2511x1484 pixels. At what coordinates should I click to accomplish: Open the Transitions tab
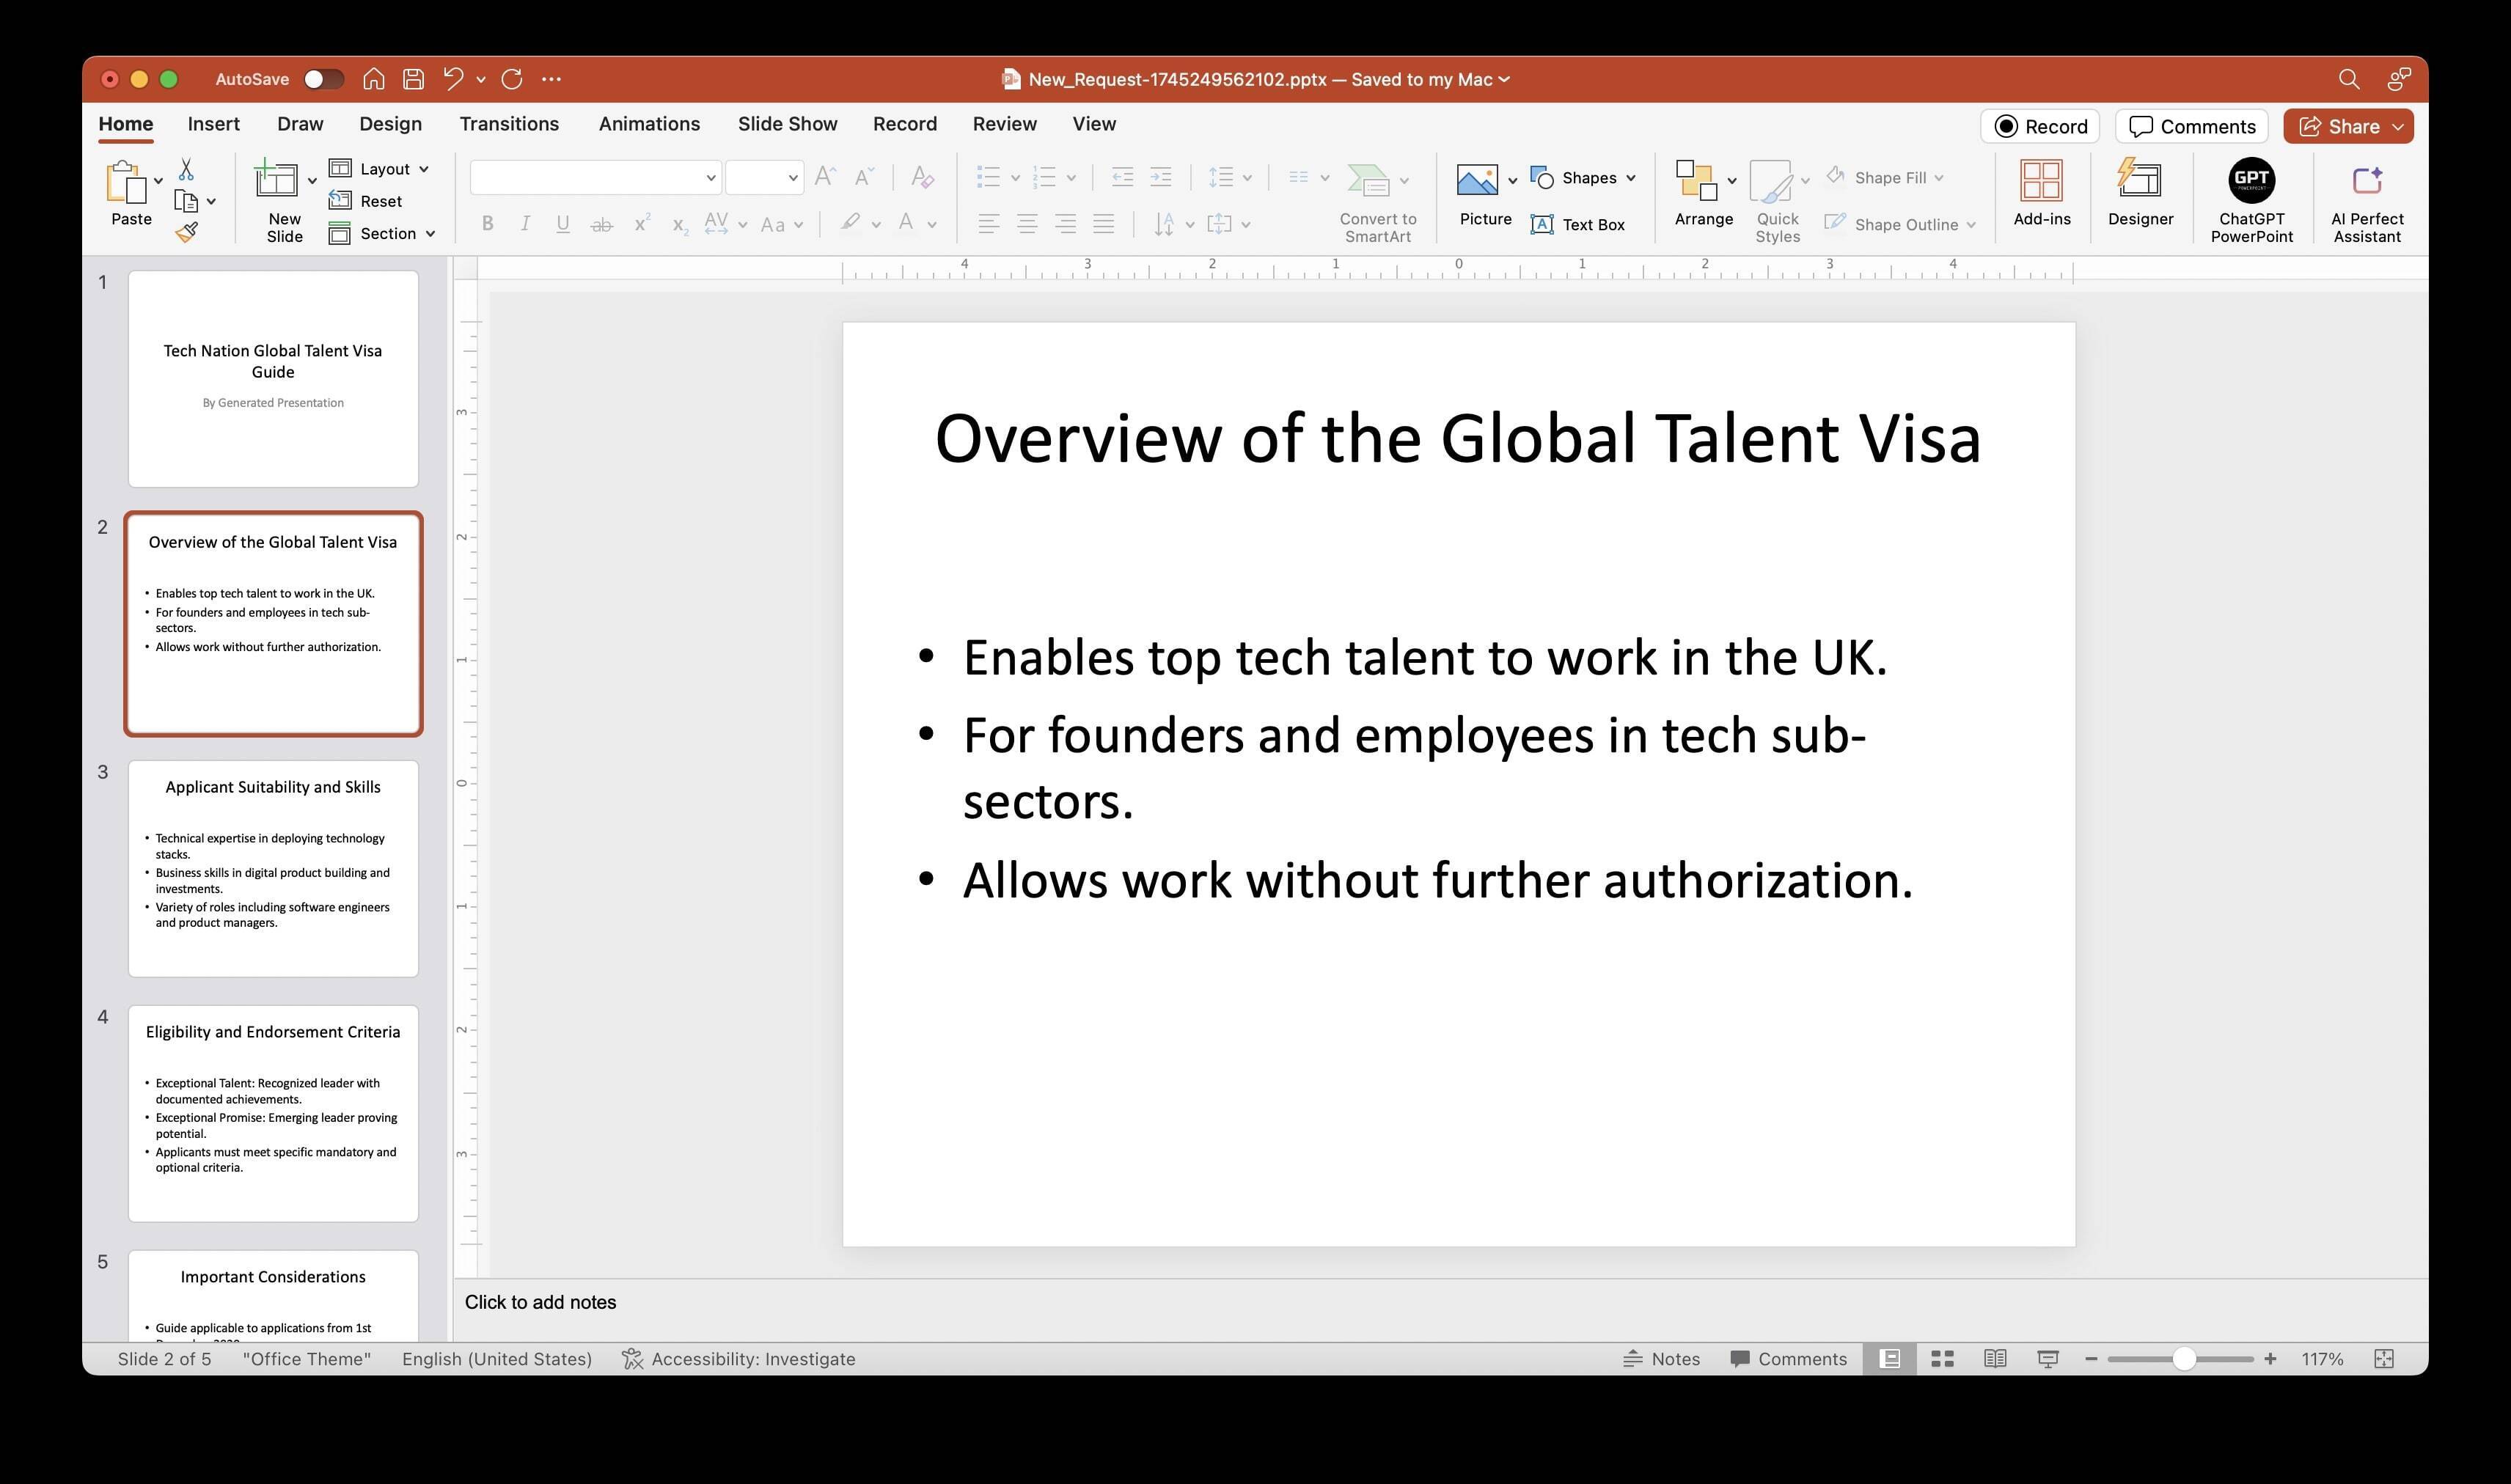[509, 124]
